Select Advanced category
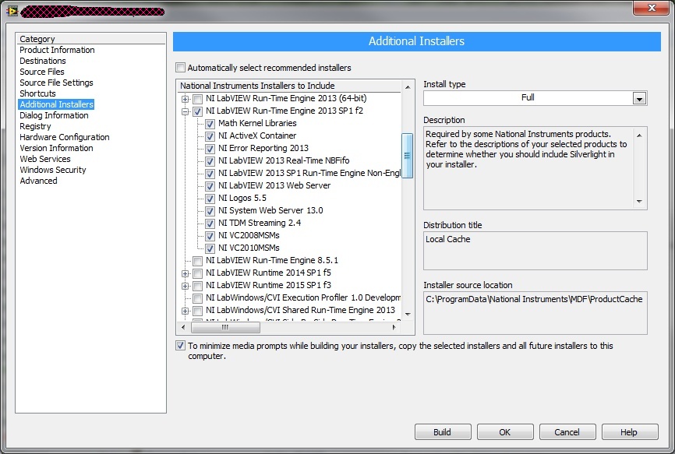 (x=38, y=181)
